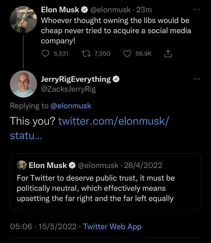Click the share icon on Elon's tweet
Viewport: 211px width, 243px height.
coord(168,54)
